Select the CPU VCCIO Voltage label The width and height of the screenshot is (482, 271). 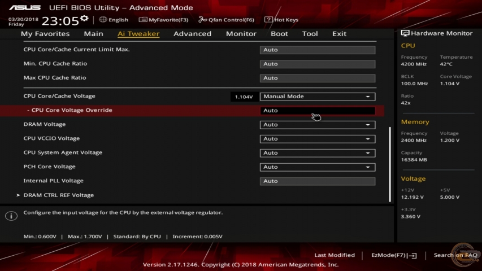51,138
